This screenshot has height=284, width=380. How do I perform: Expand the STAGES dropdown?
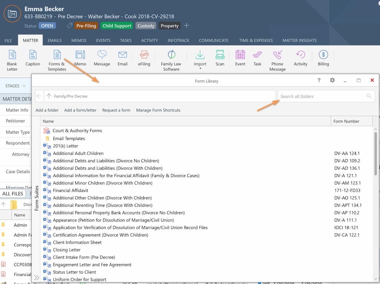(16, 86)
